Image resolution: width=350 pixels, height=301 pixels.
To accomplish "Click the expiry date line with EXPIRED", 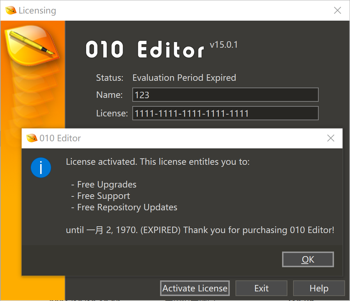I will [x=200, y=230].
